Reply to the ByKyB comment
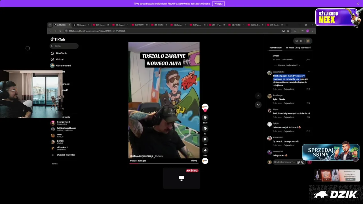Image resolution: width=363 pixels, height=204 pixels. pyautogui.click(x=289, y=131)
